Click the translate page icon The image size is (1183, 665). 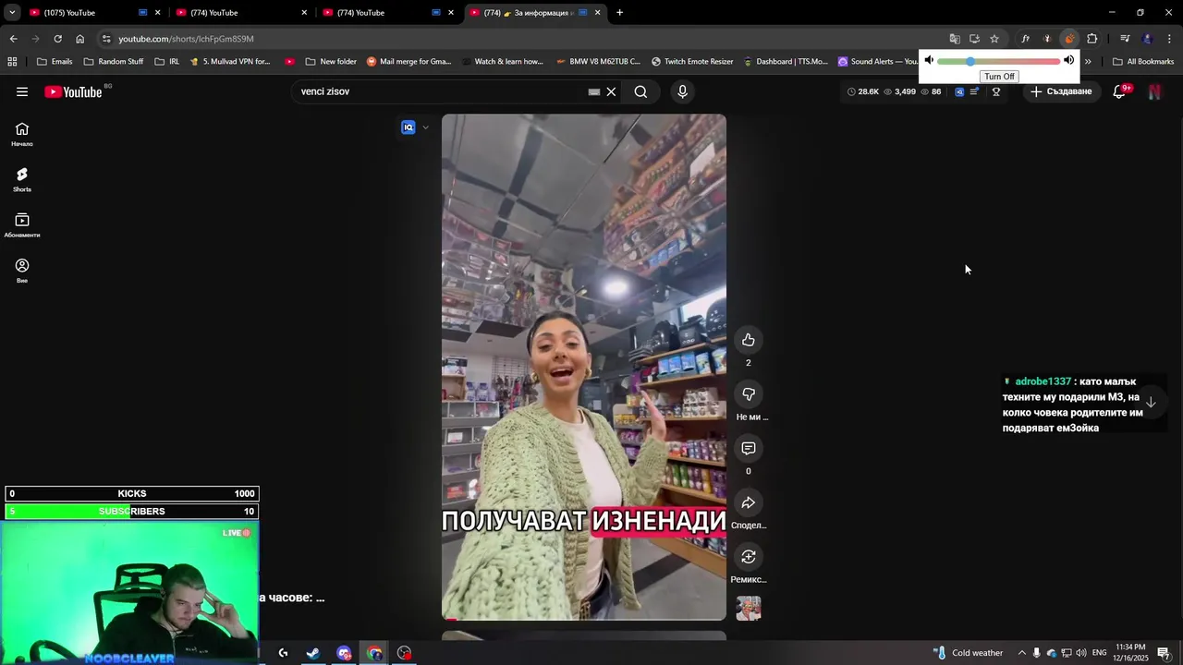coord(955,39)
